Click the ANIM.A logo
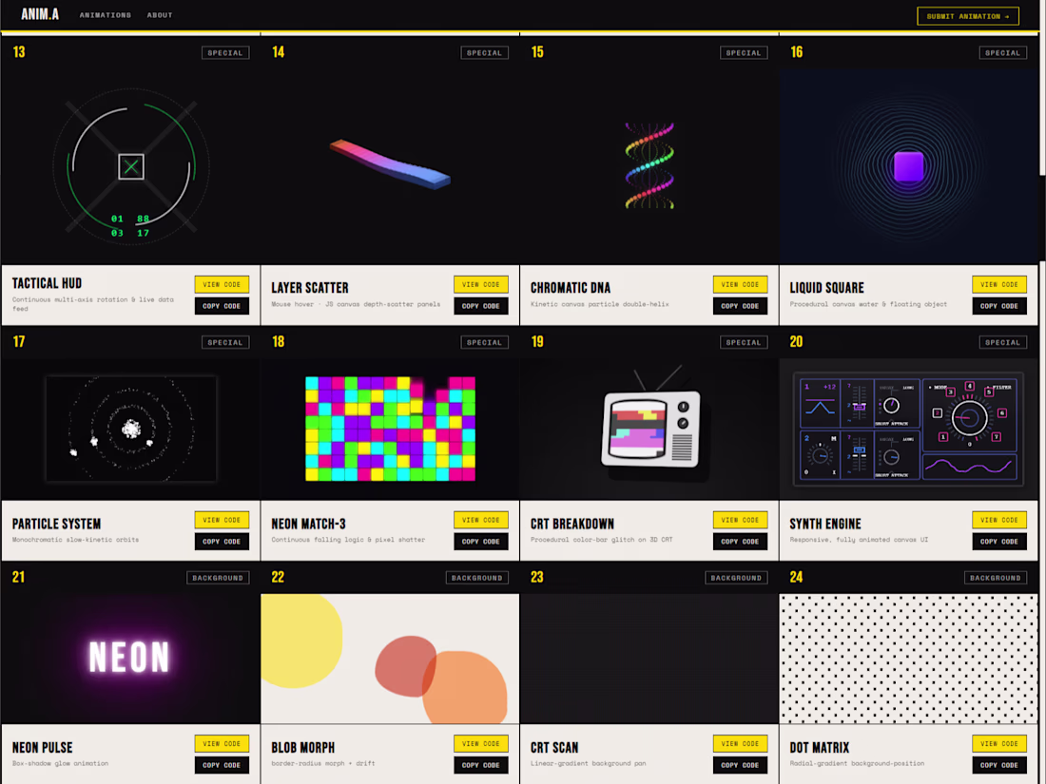1046x784 pixels. pyautogui.click(x=40, y=14)
